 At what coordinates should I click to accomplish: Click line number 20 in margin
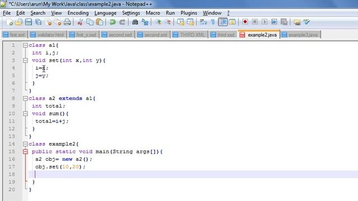(x=12, y=190)
